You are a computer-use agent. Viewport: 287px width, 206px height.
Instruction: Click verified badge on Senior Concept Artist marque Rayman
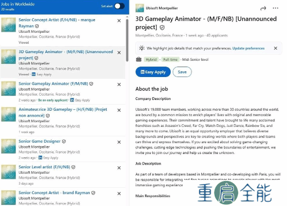(x=37, y=26)
